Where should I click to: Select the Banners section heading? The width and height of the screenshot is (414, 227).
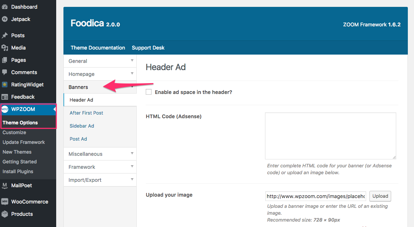(100, 87)
